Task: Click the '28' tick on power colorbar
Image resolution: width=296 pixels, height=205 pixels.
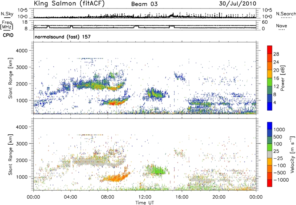Action: 276,54
